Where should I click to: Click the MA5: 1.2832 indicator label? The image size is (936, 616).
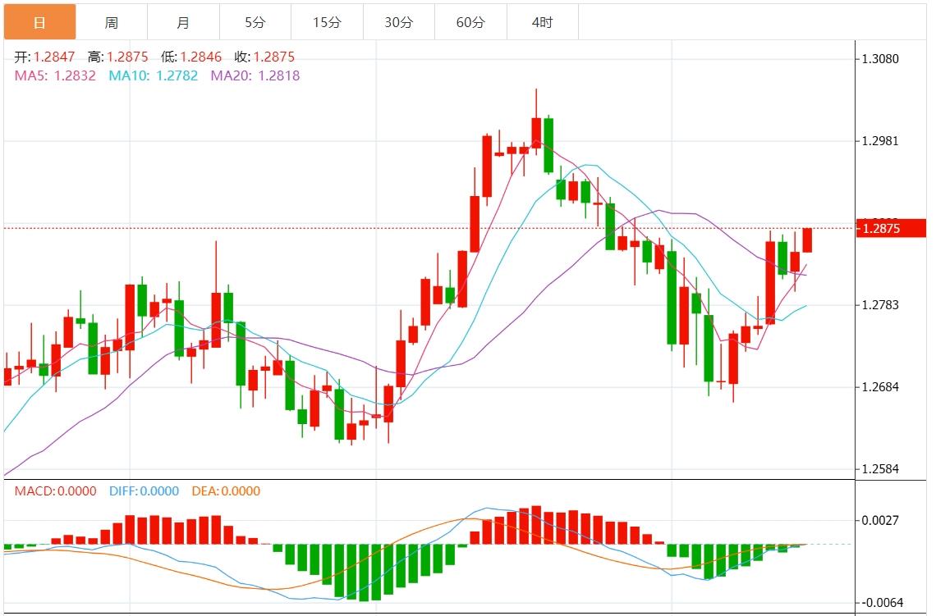pyautogui.click(x=55, y=75)
